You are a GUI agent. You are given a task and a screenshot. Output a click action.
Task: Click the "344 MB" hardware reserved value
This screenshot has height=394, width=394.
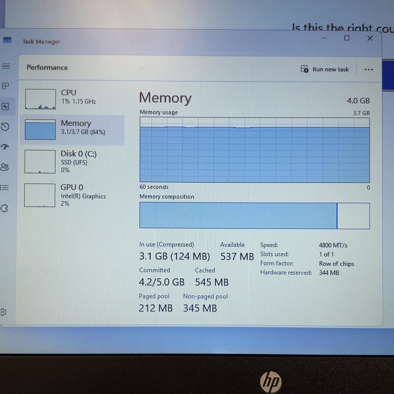click(329, 273)
